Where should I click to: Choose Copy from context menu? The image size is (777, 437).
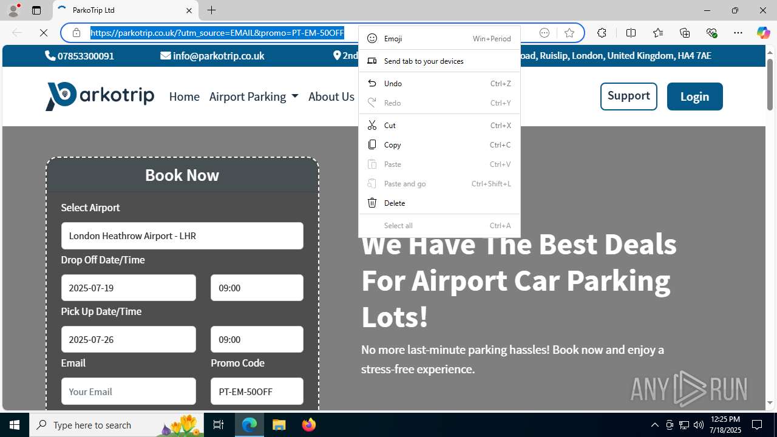pyautogui.click(x=439, y=144)
